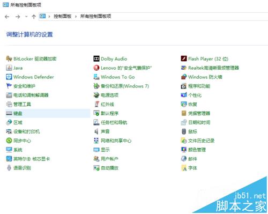This screenshot has width=268, height=214.
Task: Click the 鼠标 mouse icon
Action: tap(184, 131)
